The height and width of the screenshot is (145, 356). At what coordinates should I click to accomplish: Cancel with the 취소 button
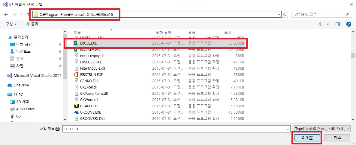[x=337, y=138]
